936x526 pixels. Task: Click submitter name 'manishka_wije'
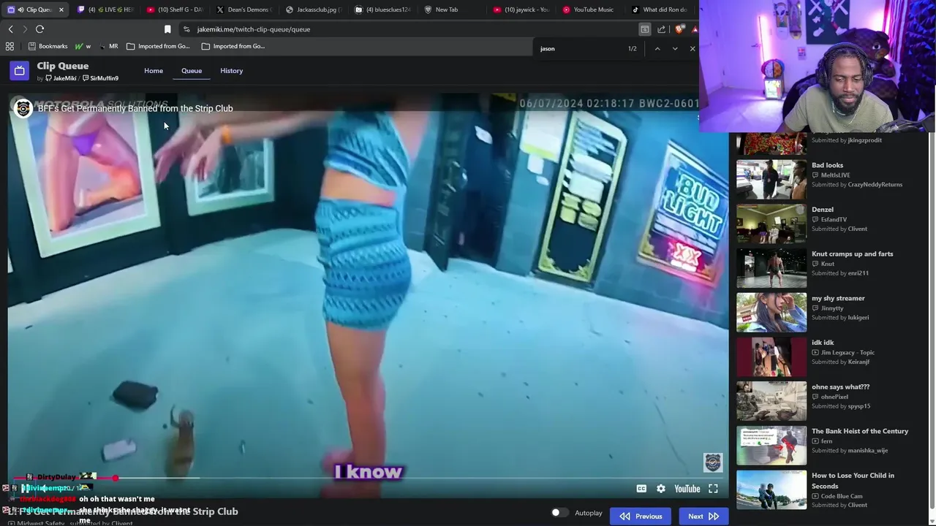click(867, 451)
